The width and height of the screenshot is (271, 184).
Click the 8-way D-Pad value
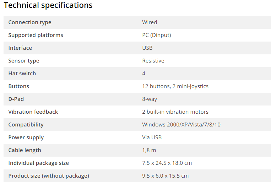[x=150, y=99]
